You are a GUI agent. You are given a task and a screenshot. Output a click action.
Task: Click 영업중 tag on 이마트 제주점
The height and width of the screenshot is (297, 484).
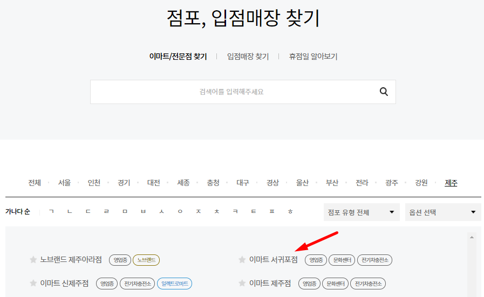coord(309,284)
